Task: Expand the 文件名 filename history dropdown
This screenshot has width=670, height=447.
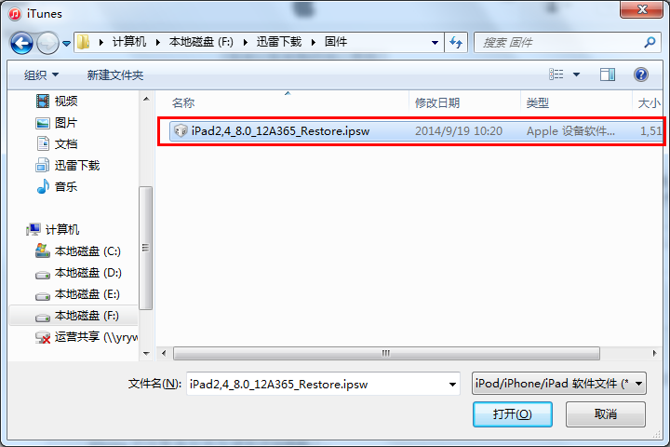Action: (x=452, y=384)
